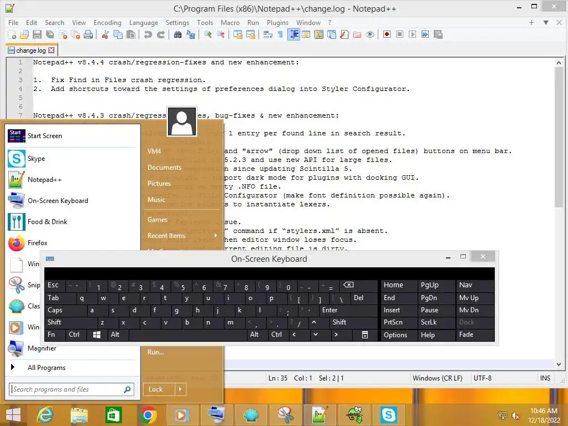Click the Cut scissors icon

tap(105, 35)
